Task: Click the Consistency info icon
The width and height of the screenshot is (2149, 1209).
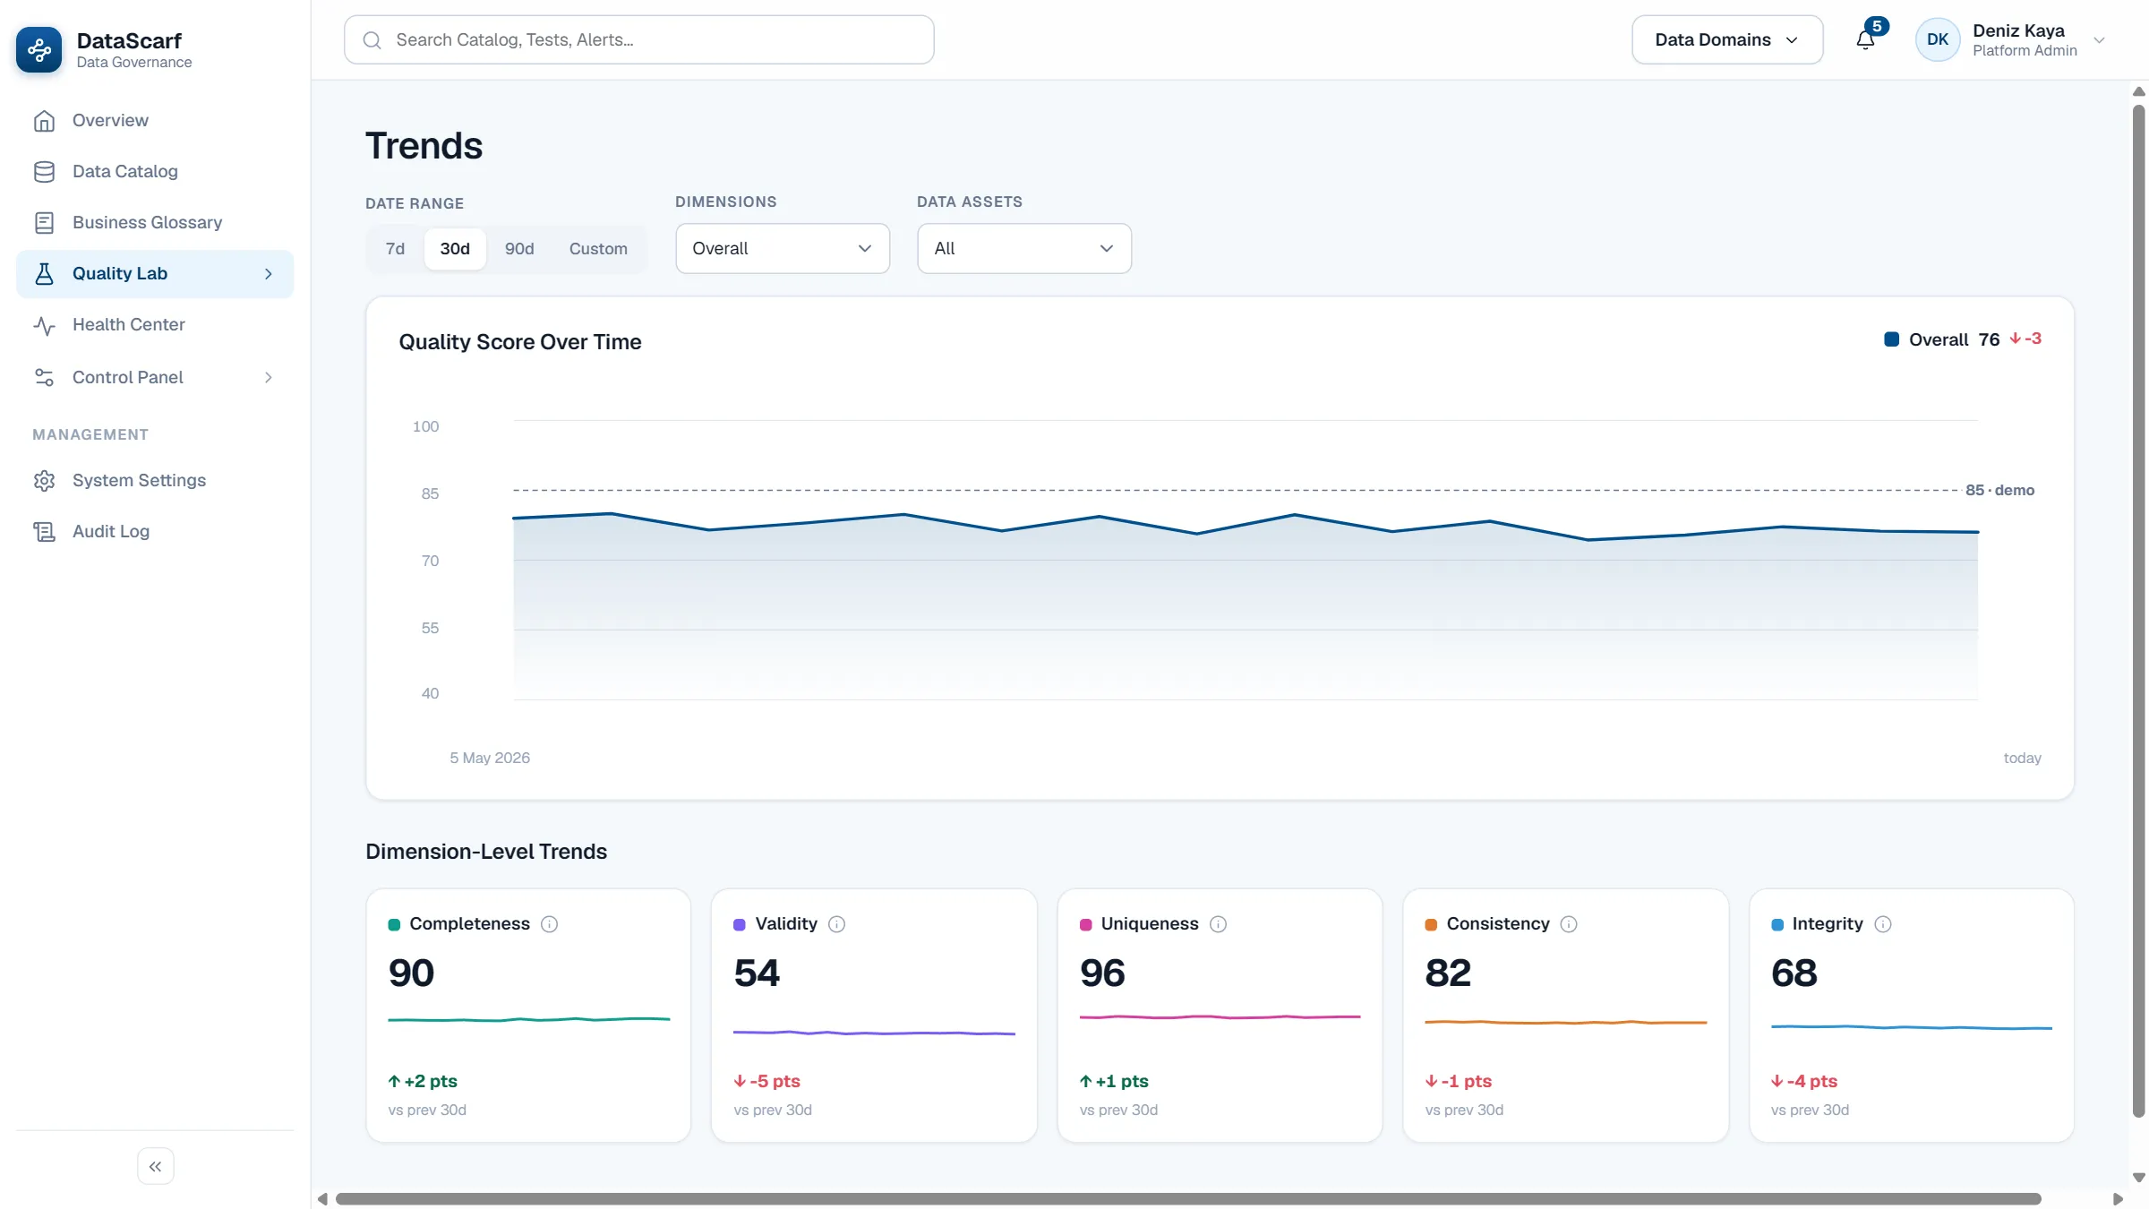Action: [x=1569, y=924]
